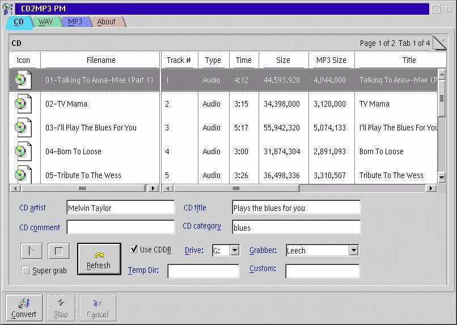The width and height of the screenshot is (457, 325).
Task: Click the CD icon for 01-Talking To Anna-Mae
Action: pos(23,80)
